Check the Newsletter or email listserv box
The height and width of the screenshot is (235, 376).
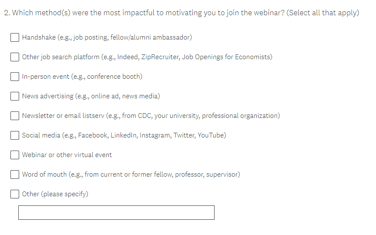(x=15, y=116)
